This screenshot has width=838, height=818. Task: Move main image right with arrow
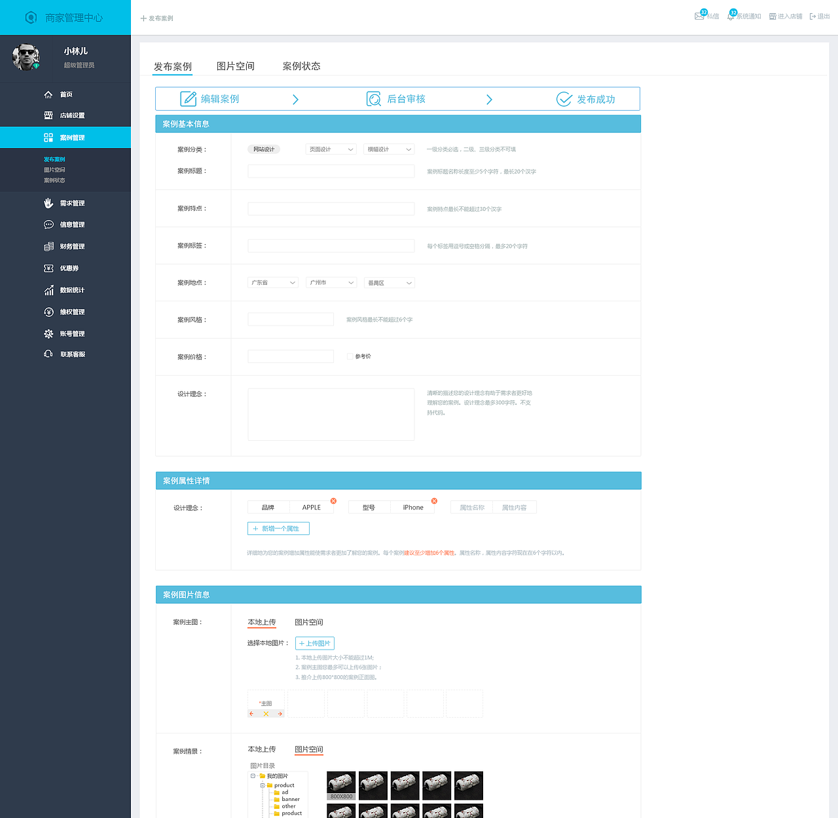click(280, 714)
